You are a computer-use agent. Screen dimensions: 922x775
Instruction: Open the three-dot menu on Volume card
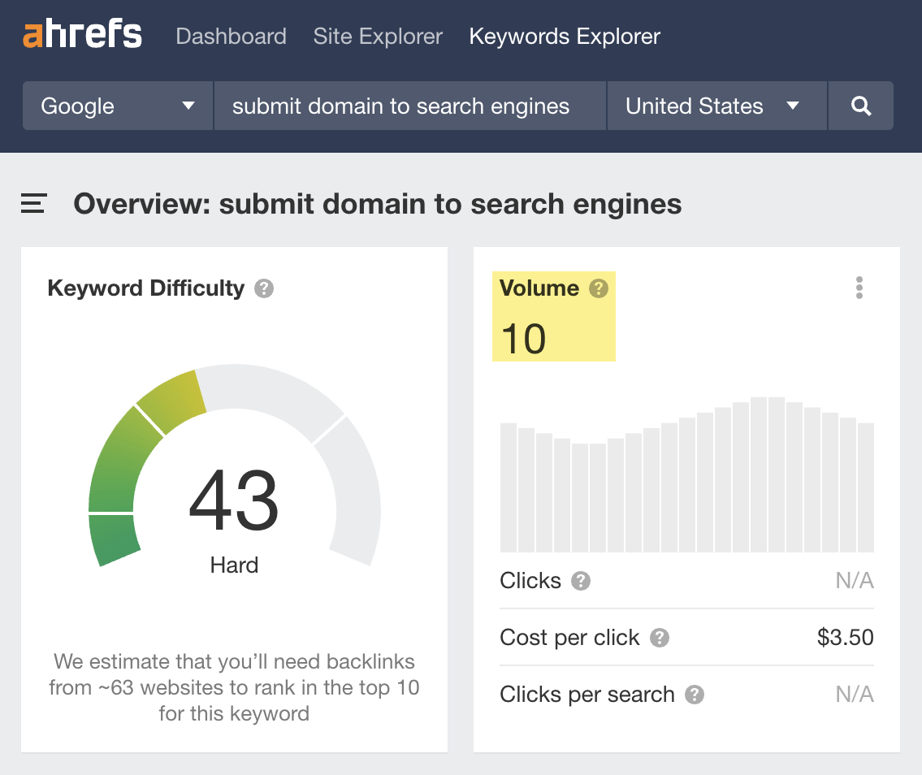pos(859,288)
